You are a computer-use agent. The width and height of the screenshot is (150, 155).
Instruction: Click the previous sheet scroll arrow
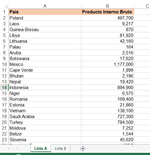(9, 149)
